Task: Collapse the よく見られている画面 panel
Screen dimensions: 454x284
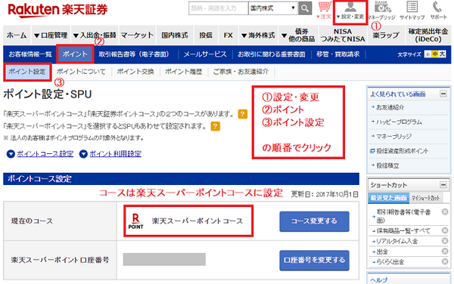Action: click(443, 94)
